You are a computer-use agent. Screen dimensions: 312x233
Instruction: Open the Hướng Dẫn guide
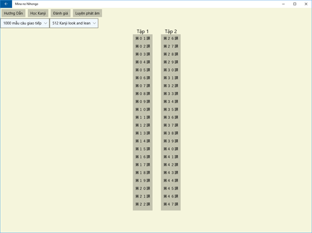pyautogui.click(x=13, y=13)
